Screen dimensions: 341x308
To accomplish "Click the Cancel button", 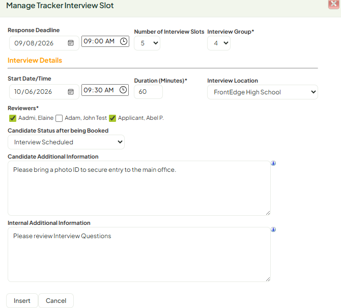I will pyautogui.click(x=56, y=300).
